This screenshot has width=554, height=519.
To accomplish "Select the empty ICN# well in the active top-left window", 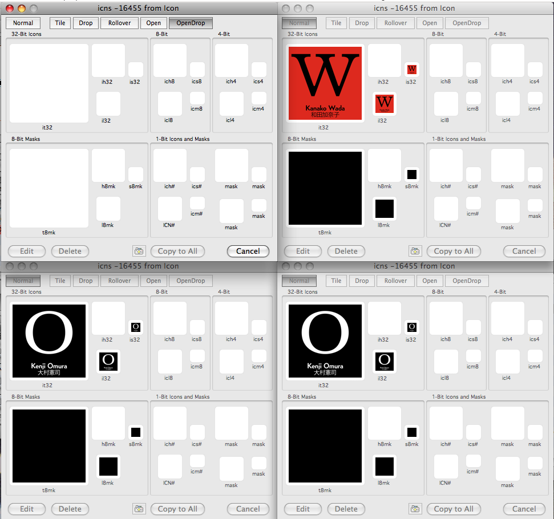I will click(170, 209).
